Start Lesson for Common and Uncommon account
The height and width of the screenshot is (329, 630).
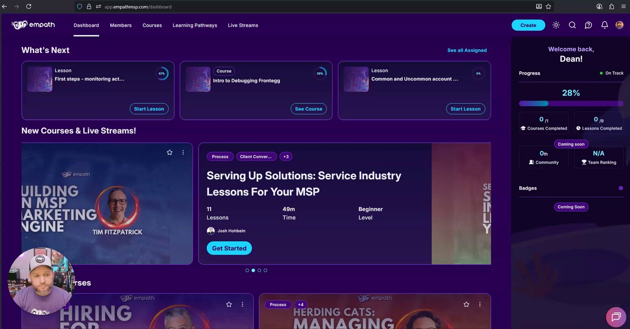(465, 109)
